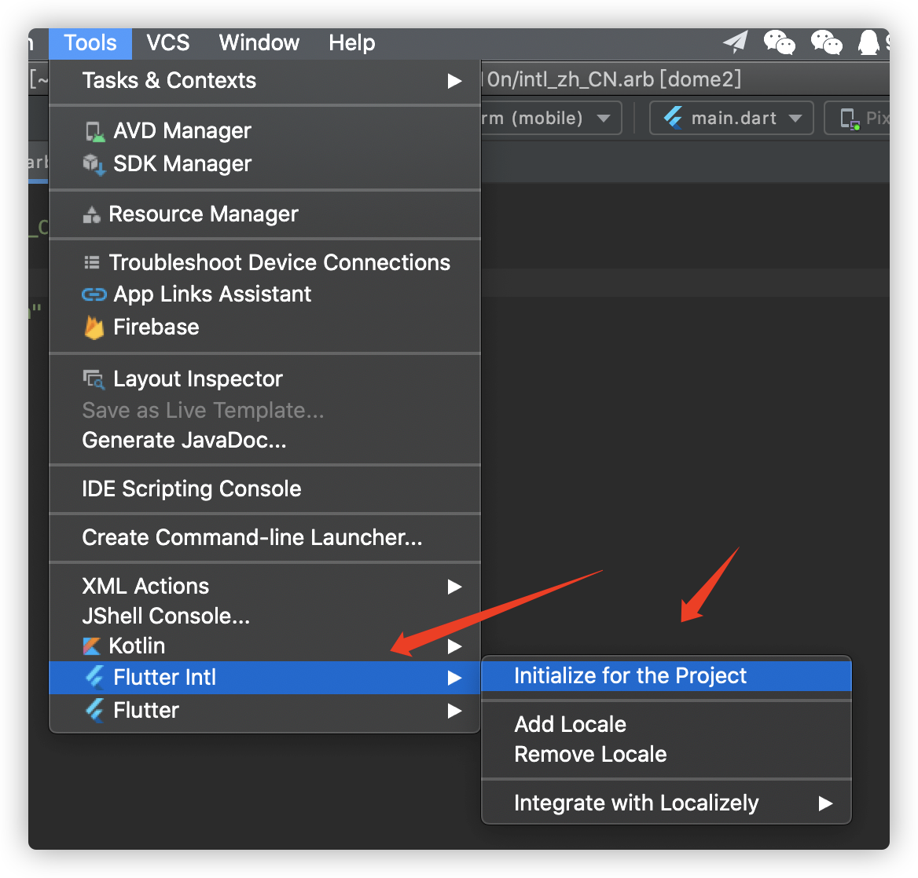Click the Troubleshoot Device Connections list icon
Viewport: 918px width, 878px height.
coord(92,262)
